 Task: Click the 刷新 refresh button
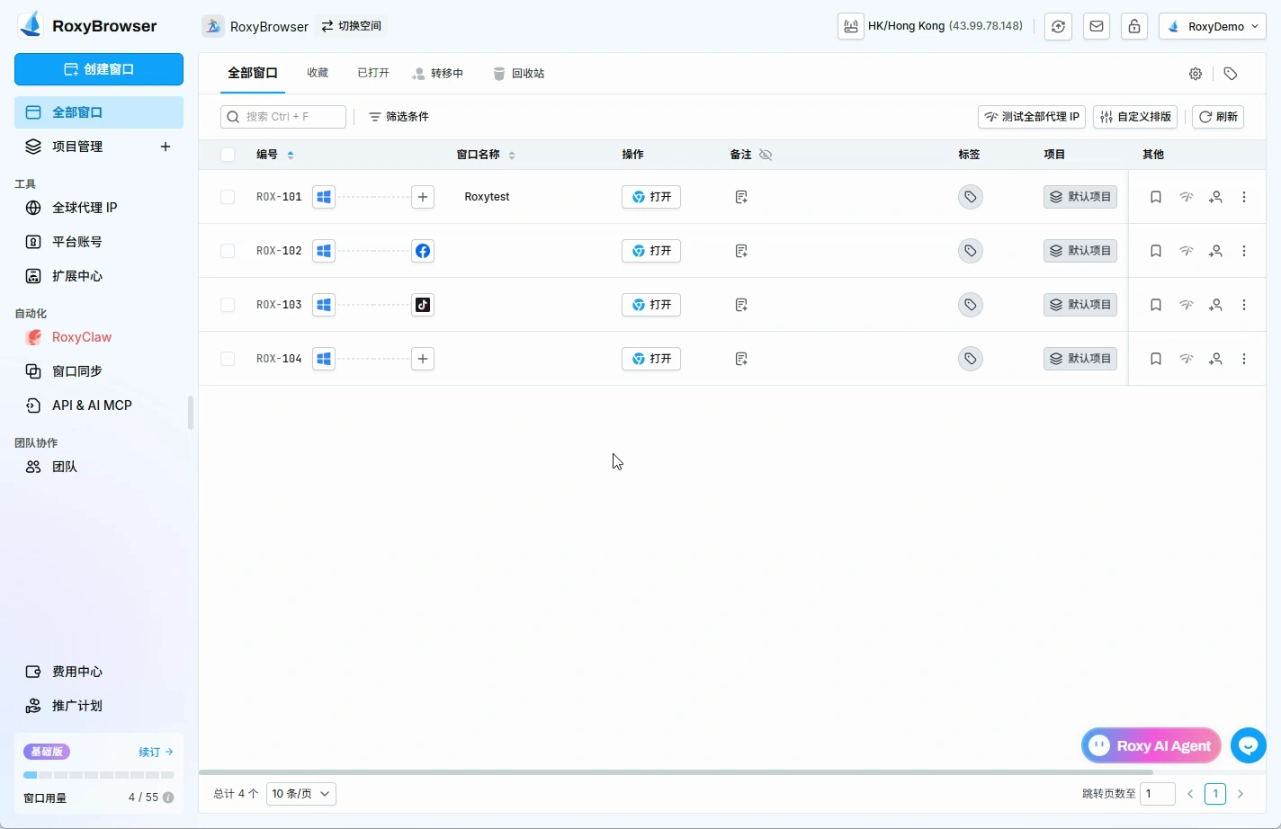(1218, 117)
